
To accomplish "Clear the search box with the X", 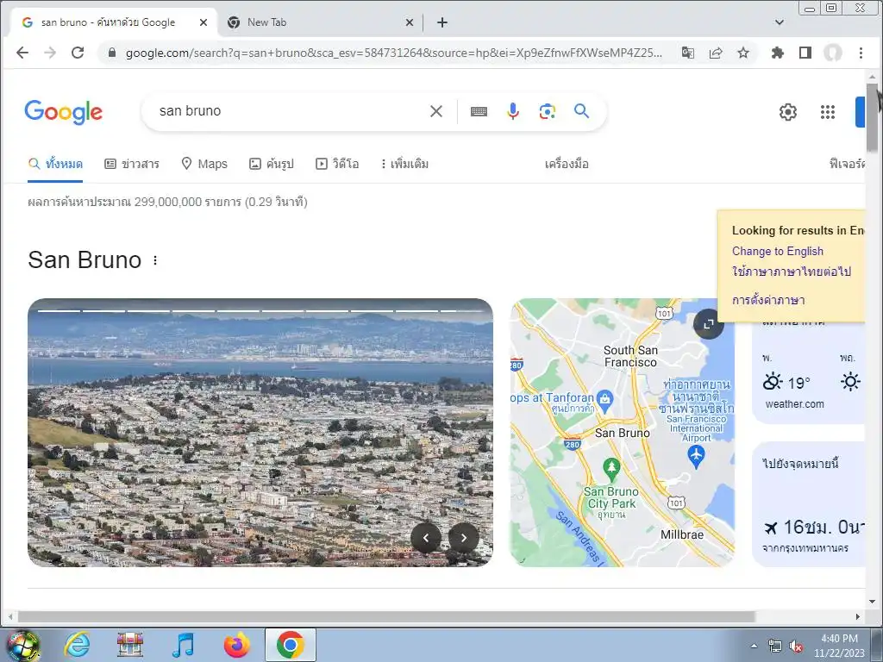I will pyautogui.click(x=435, y=111).
